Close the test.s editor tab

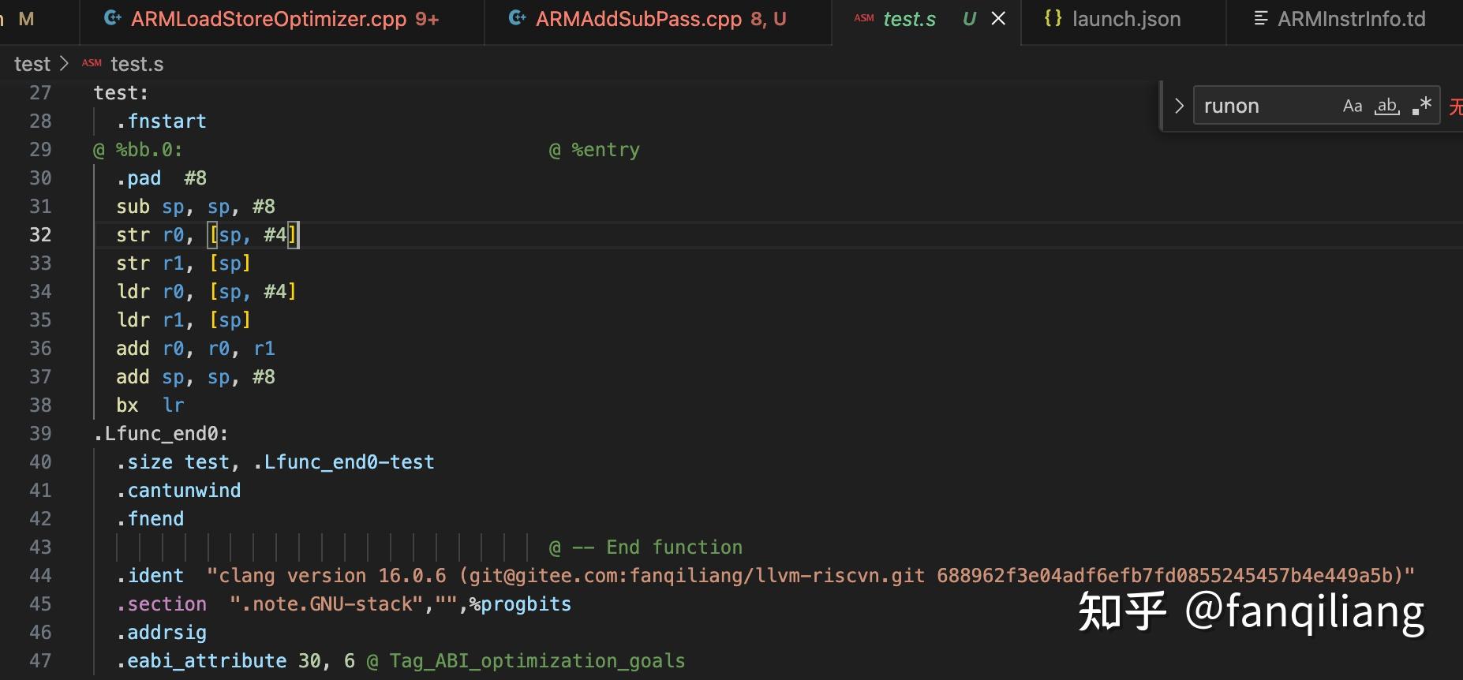click(998, 18)
